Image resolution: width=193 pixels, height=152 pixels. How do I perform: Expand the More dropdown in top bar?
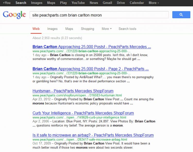[x=154, y=3]
